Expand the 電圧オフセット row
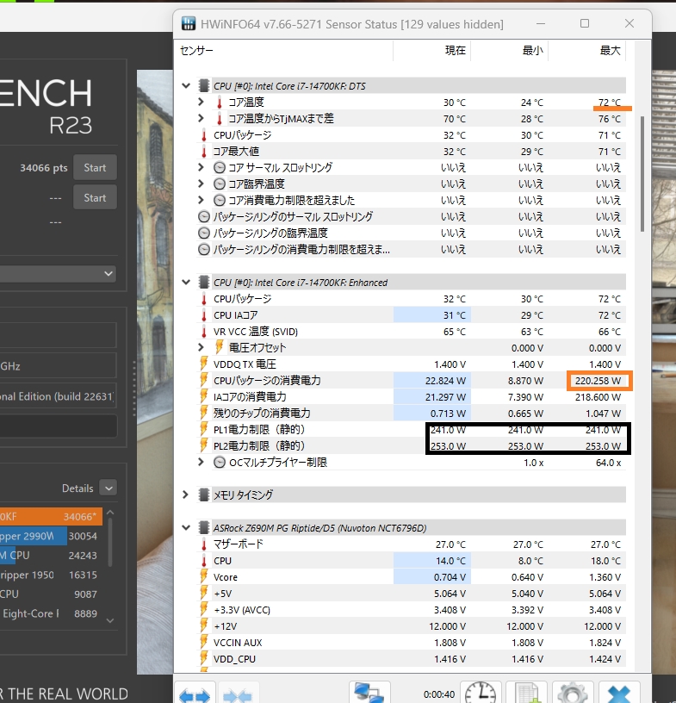 point(201,347)
